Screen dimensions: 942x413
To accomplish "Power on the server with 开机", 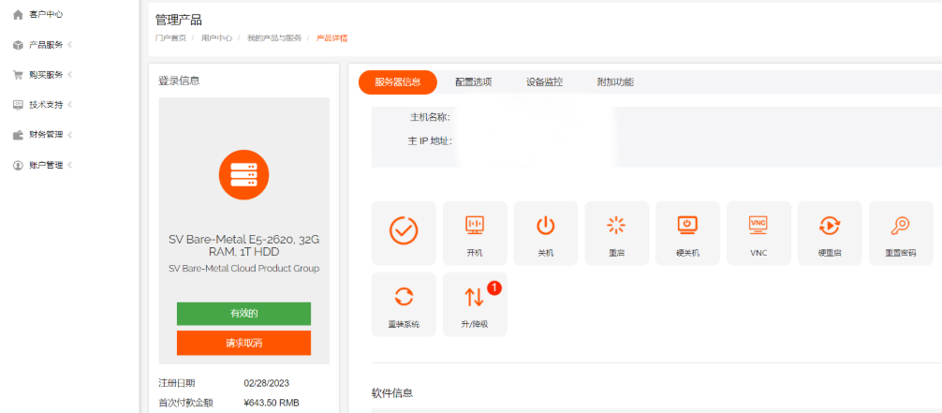I will pyautogui.click(x=475, y=233).
